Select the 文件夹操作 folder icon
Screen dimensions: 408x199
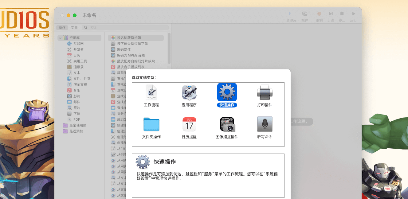[x=151, y=124]
